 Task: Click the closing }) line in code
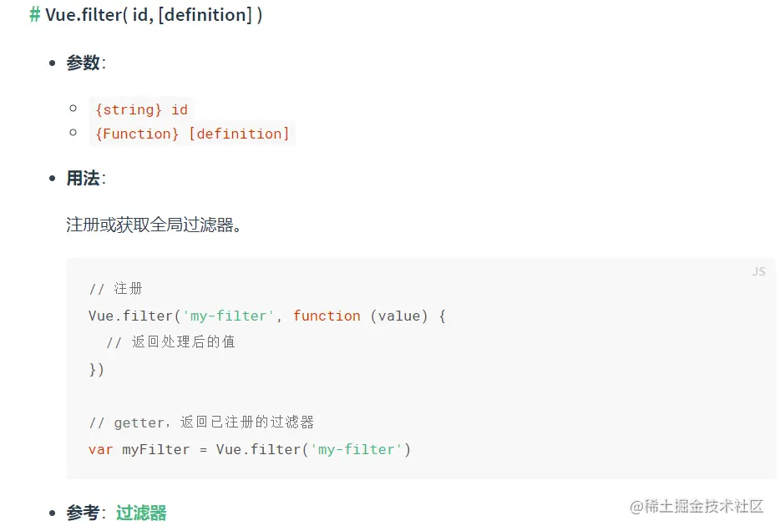pos(97,369)
